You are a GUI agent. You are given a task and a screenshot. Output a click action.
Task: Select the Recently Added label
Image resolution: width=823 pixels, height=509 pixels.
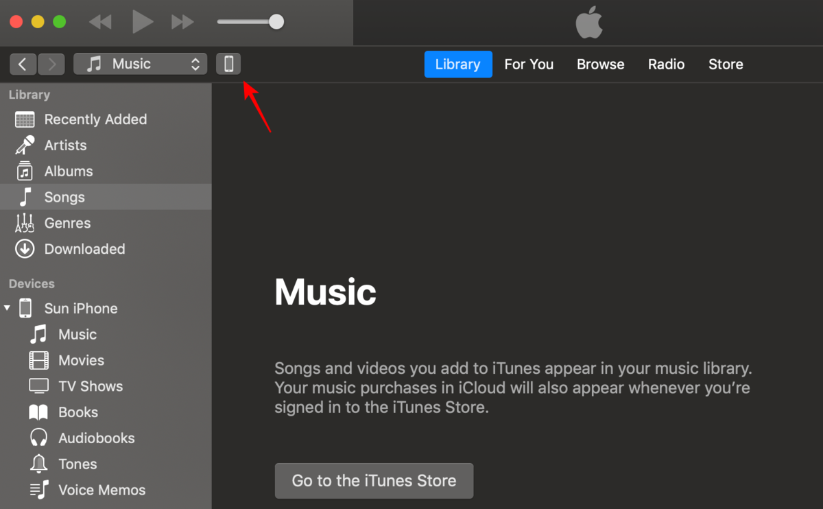click(95, 119)
